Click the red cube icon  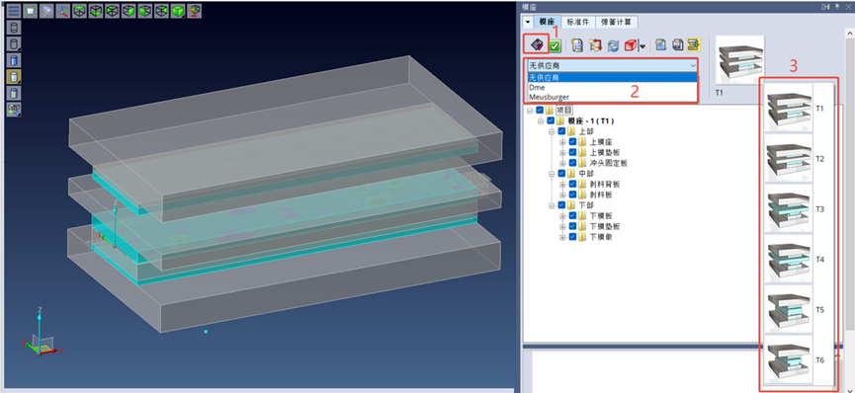[x=631, y=45]
